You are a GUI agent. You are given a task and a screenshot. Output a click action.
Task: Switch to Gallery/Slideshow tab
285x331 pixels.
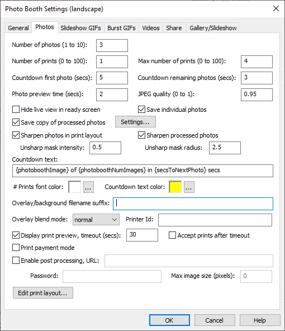pos(213,28)
